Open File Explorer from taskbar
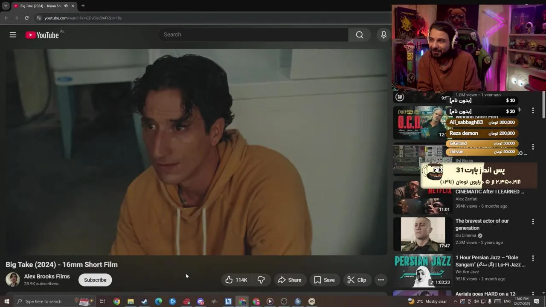Screen dimensions: 546x307 tap(131, 301)
